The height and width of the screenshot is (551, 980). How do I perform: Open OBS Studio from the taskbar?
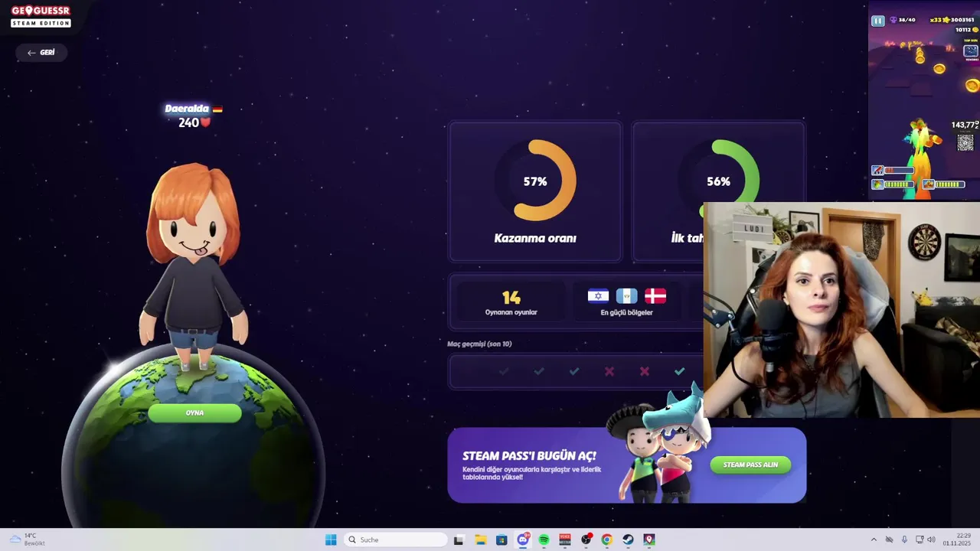(x=586, y=540)
